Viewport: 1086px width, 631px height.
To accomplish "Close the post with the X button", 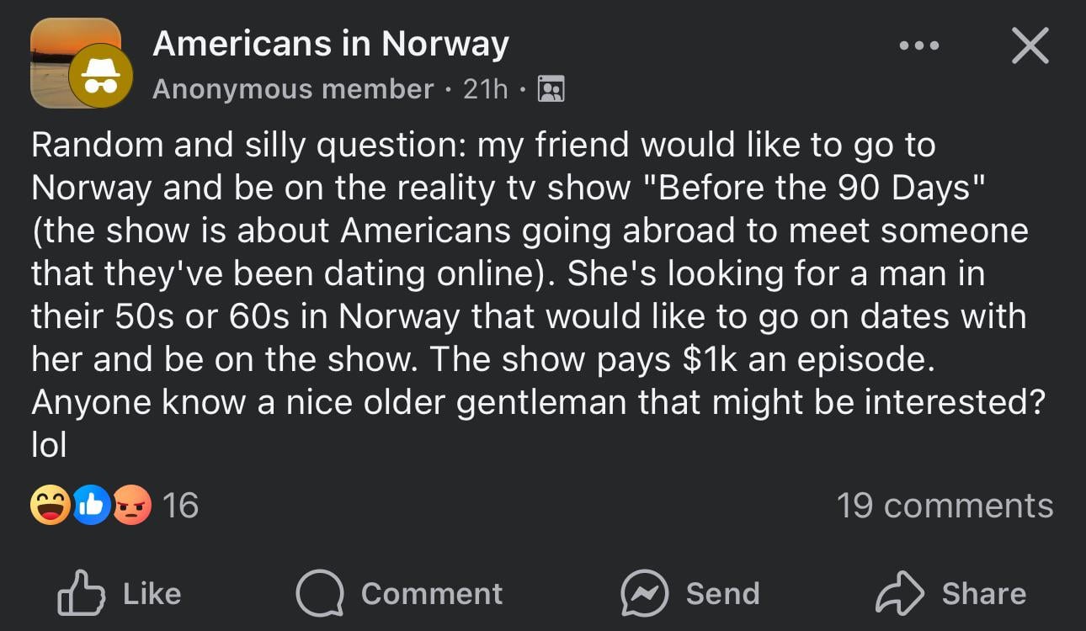I will pos(1030,45).
